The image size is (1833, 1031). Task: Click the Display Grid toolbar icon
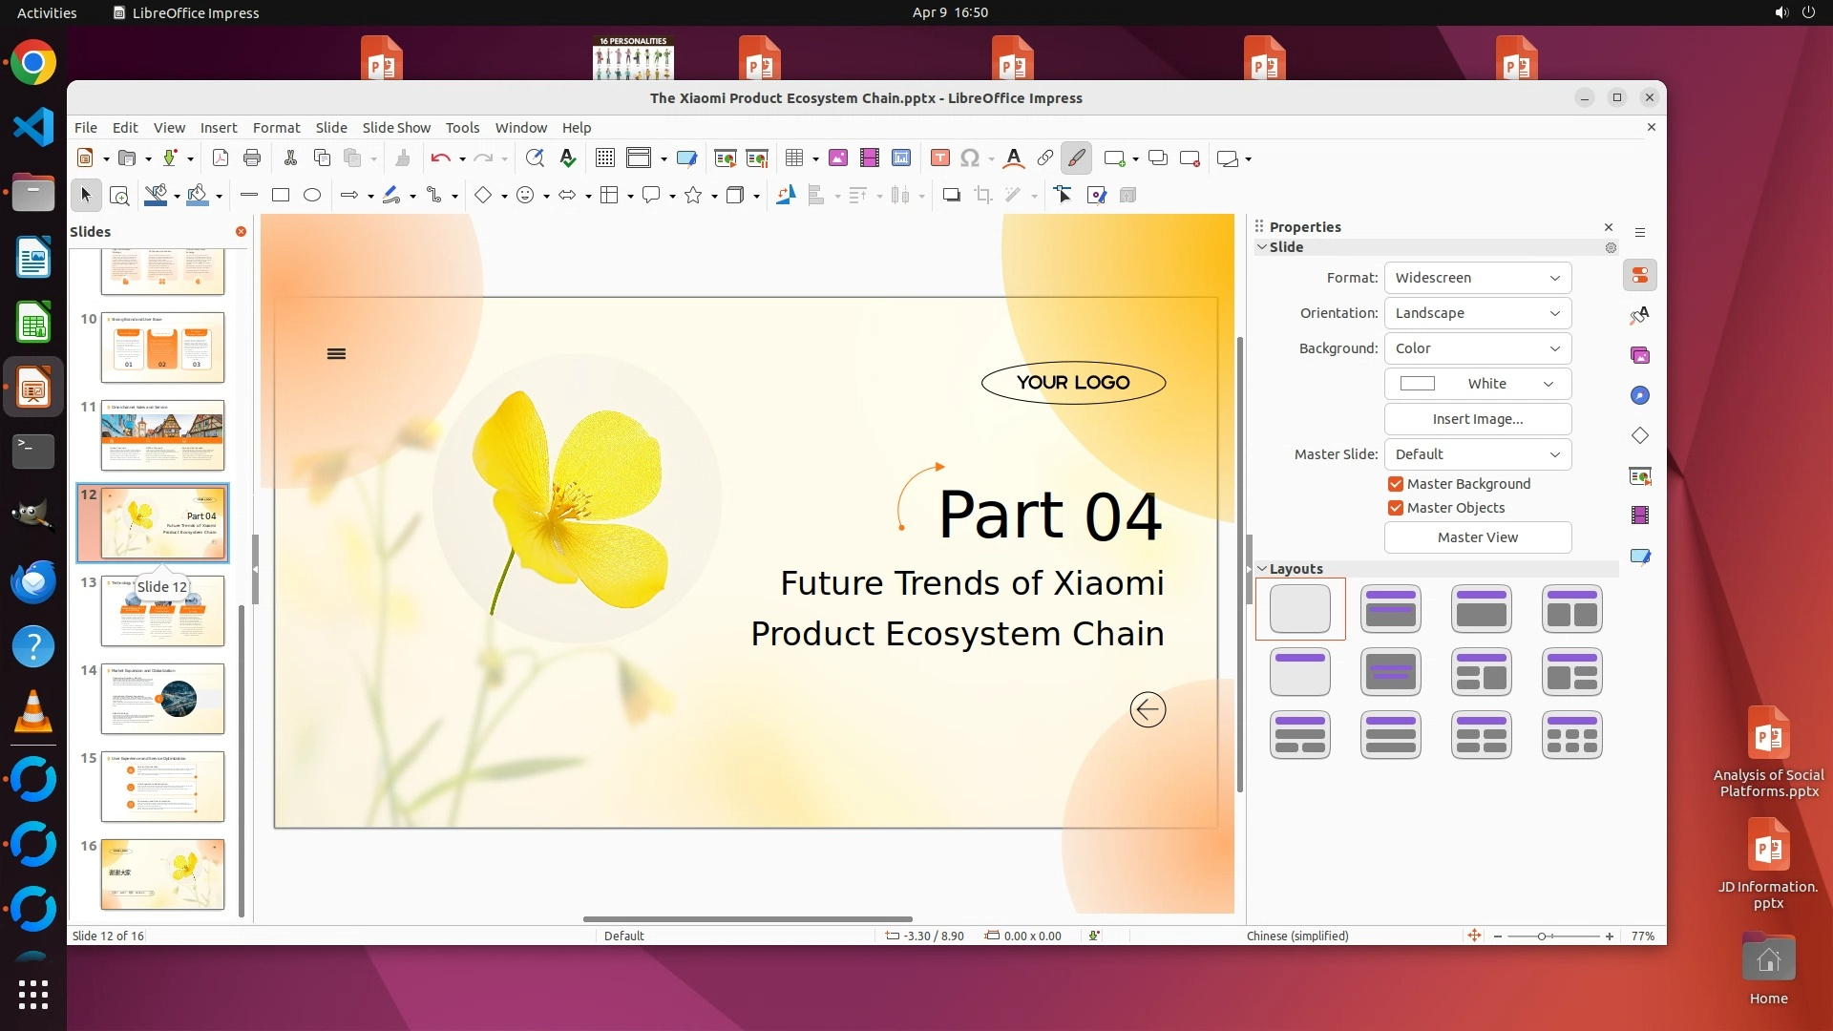(x=605, y=158)
